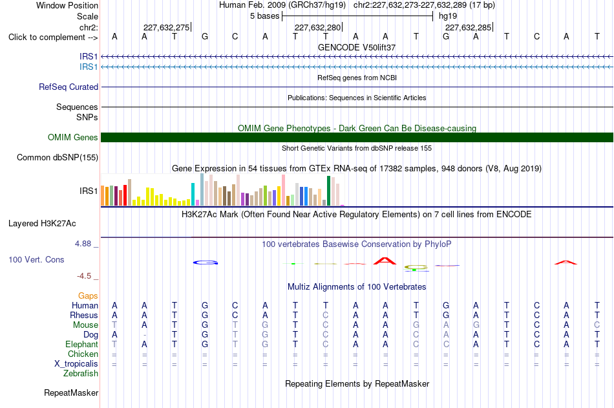Click the Human species label
The height and width of the screenshot is (408, 614).
tap(85, 306)
